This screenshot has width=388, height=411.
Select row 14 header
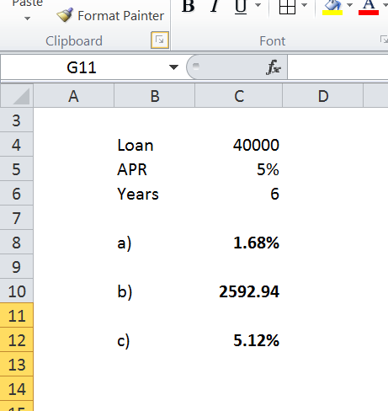tap(16, 389)
